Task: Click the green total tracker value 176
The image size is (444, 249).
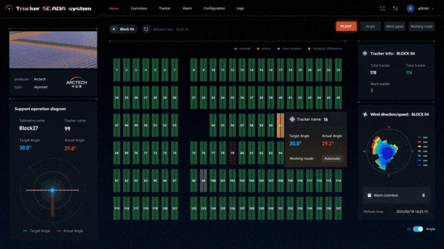Action: [409, 73]
